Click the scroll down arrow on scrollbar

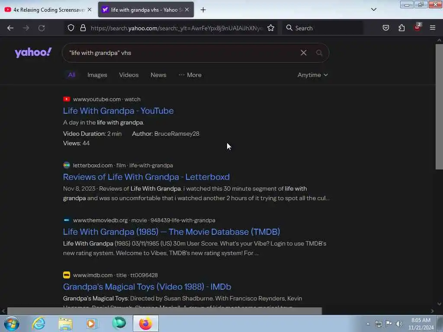[x=439, y=304]
